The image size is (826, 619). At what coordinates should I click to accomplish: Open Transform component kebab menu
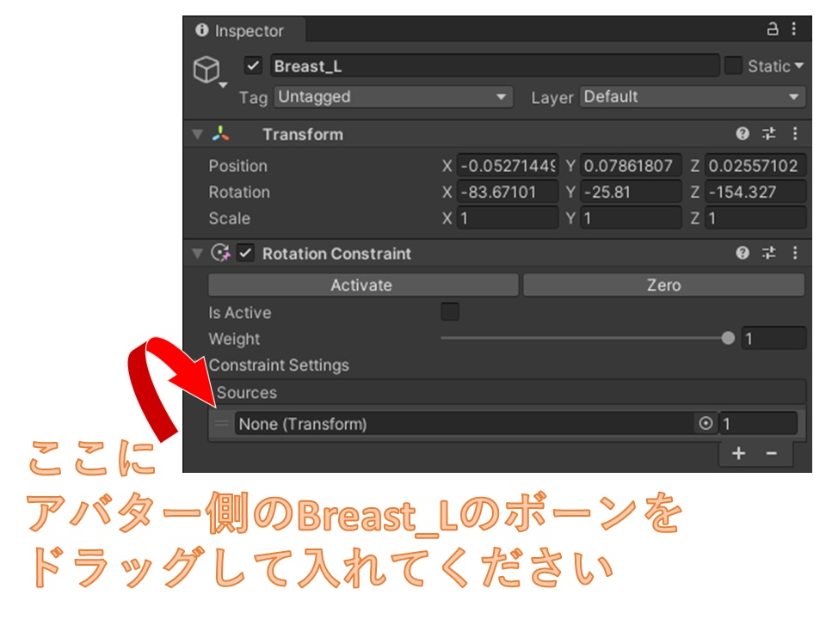[795, 134]
